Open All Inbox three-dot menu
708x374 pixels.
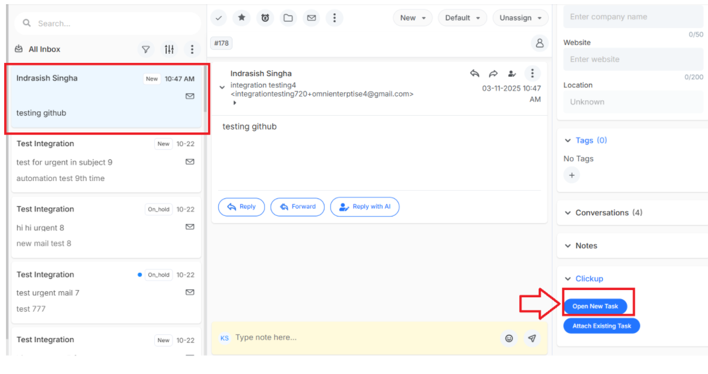pyautogui.click(x=192, y=49)
